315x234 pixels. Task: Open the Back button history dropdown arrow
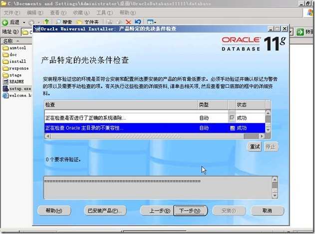pyautogui.click(x=24, y=22)
